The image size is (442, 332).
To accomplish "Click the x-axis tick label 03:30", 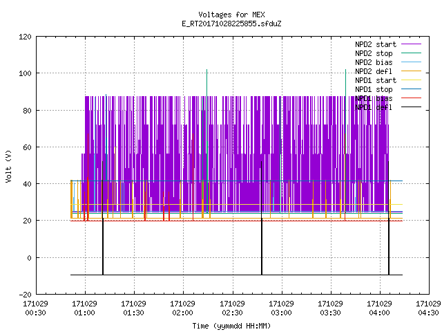I will (x=330, y=313).
